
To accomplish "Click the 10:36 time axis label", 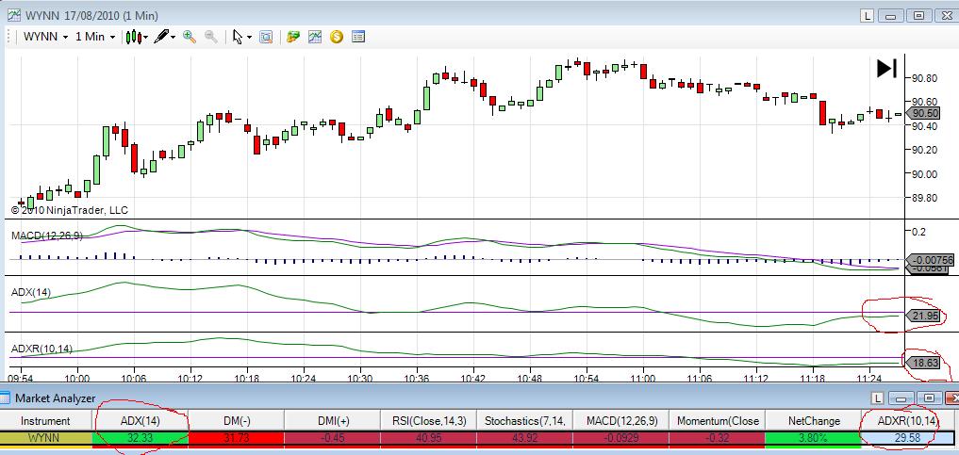I will click(x=417, y=378).
